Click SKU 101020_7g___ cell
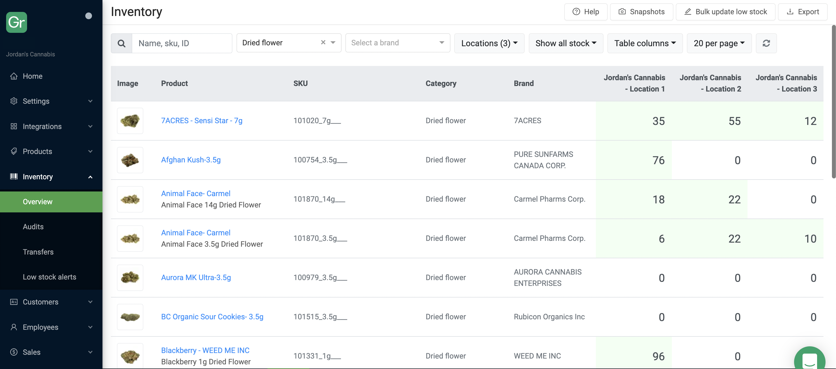The width and height of the screenshot is (836, 369). click(x=317, y=121)
